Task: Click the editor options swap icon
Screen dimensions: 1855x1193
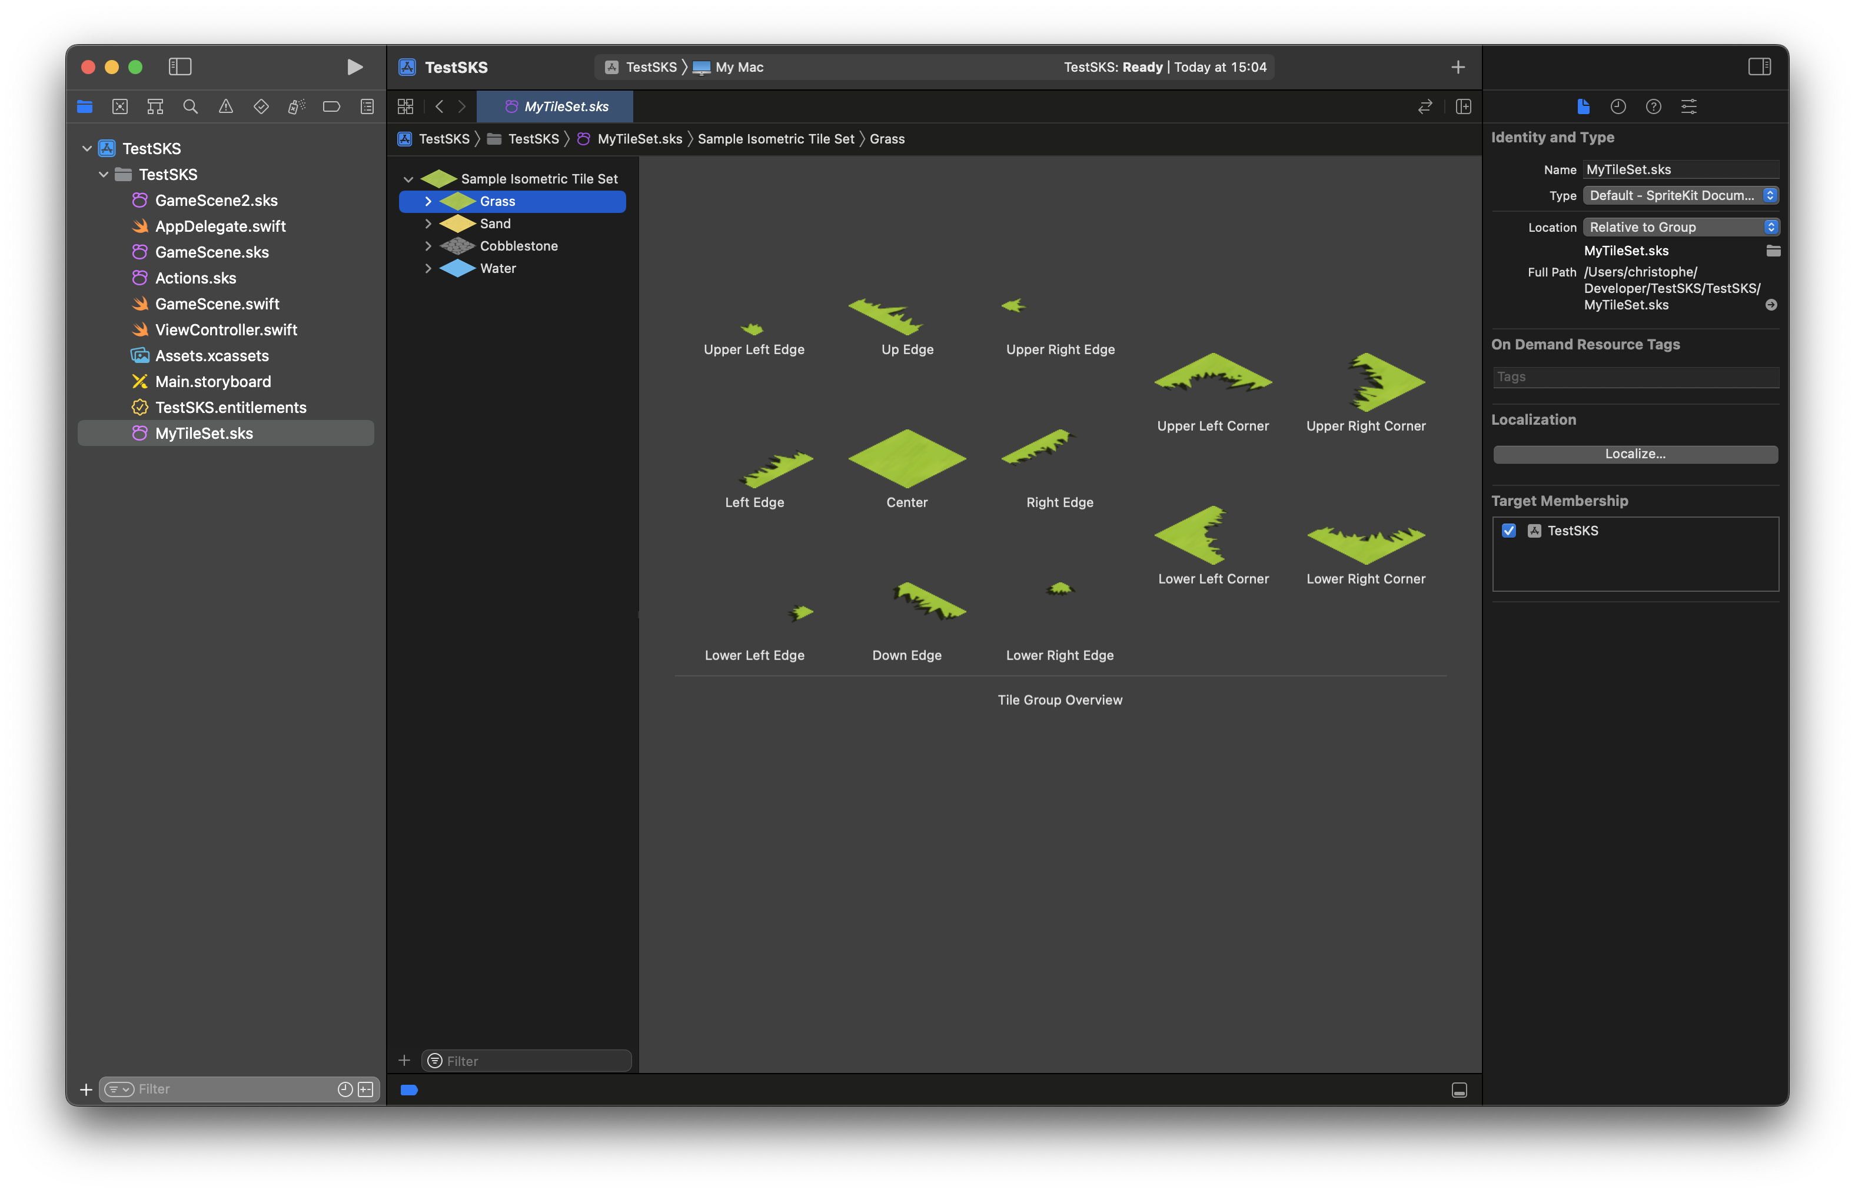Action: pyautogui.click(x=1425, y=107)
